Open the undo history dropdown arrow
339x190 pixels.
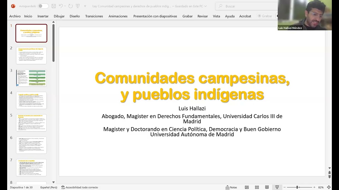(x=65, y=6)
